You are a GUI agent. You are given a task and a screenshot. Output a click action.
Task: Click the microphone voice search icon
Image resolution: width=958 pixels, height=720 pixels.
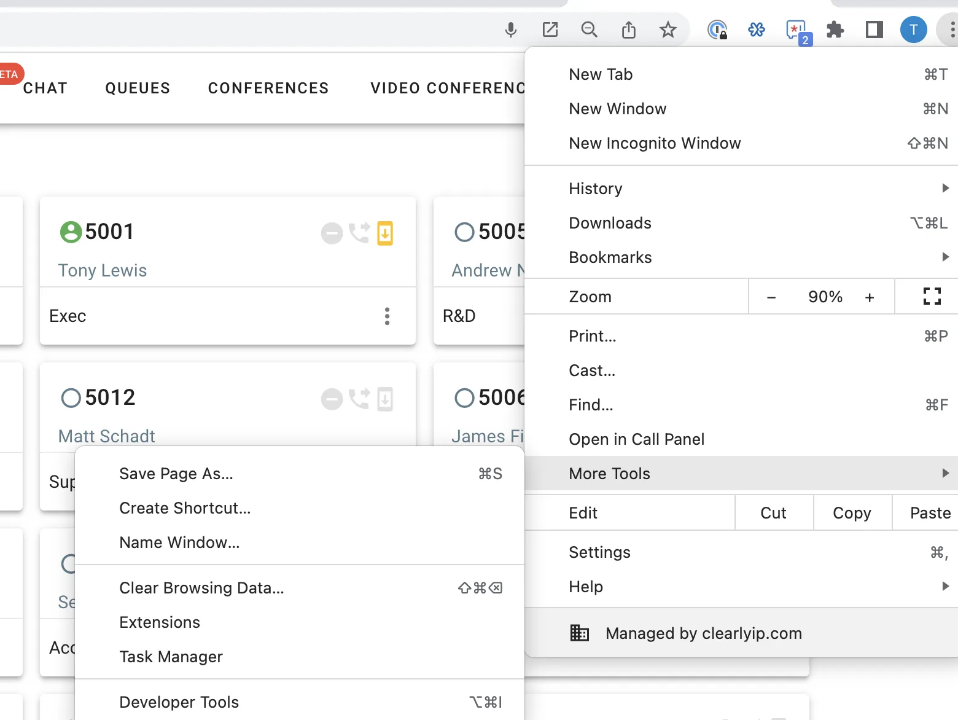511,29
